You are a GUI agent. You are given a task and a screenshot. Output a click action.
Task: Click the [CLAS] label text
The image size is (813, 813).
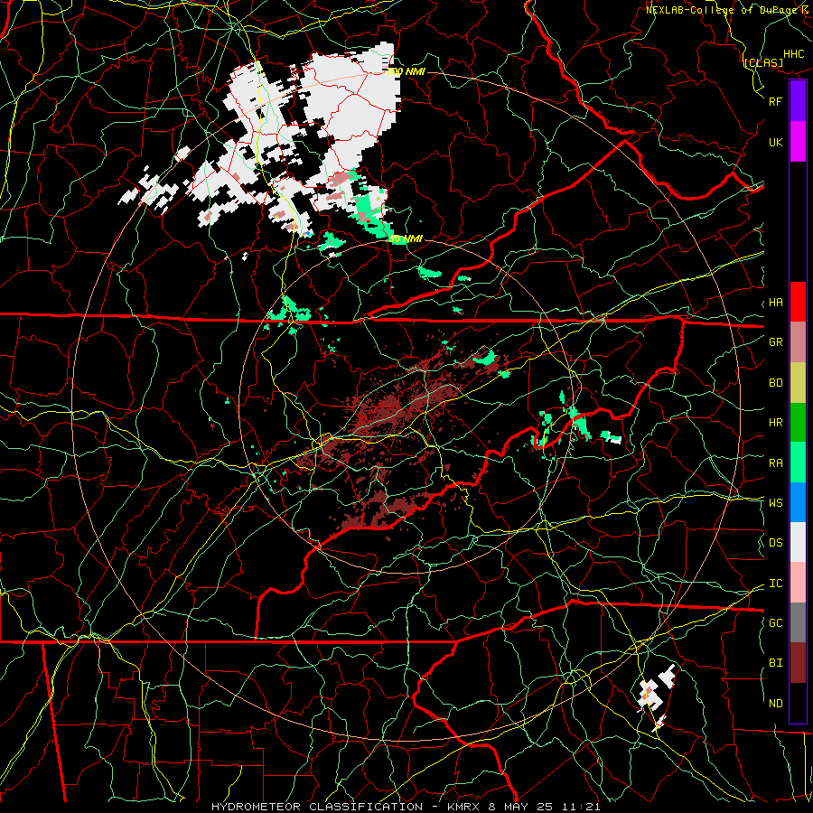tap(763, 62)
